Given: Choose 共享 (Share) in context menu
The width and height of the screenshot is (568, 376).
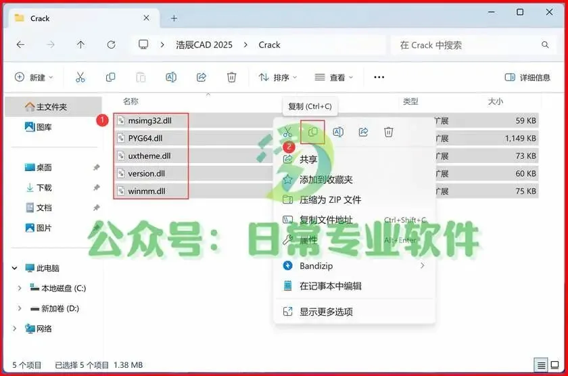Looking at the screenshot, I should tap(354, 160).
